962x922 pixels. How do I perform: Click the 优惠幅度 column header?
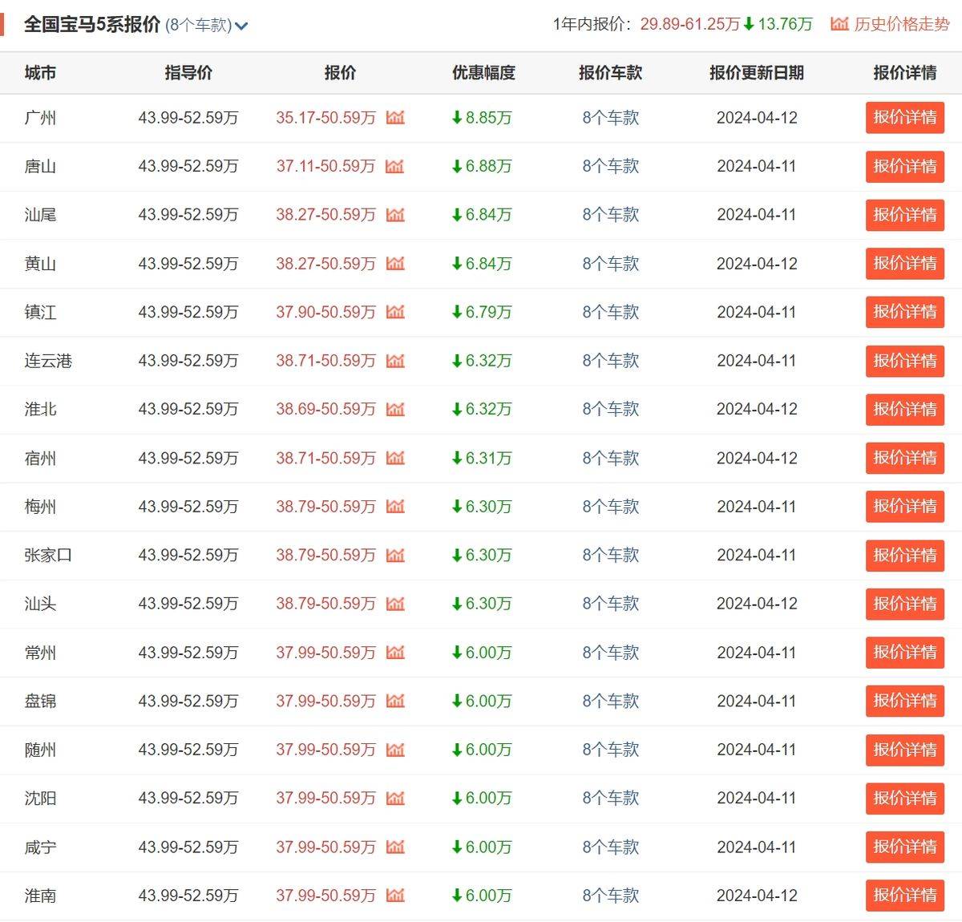click(482, 73)
